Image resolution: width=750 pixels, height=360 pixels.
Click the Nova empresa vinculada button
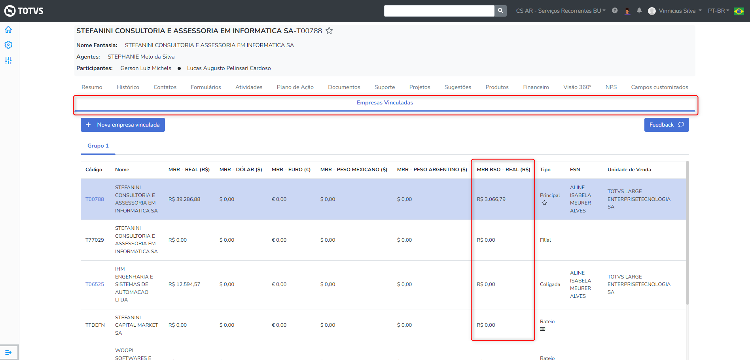point(123,125)
